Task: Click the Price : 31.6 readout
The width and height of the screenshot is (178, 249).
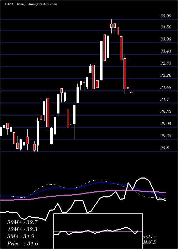Action: (22, 244)
